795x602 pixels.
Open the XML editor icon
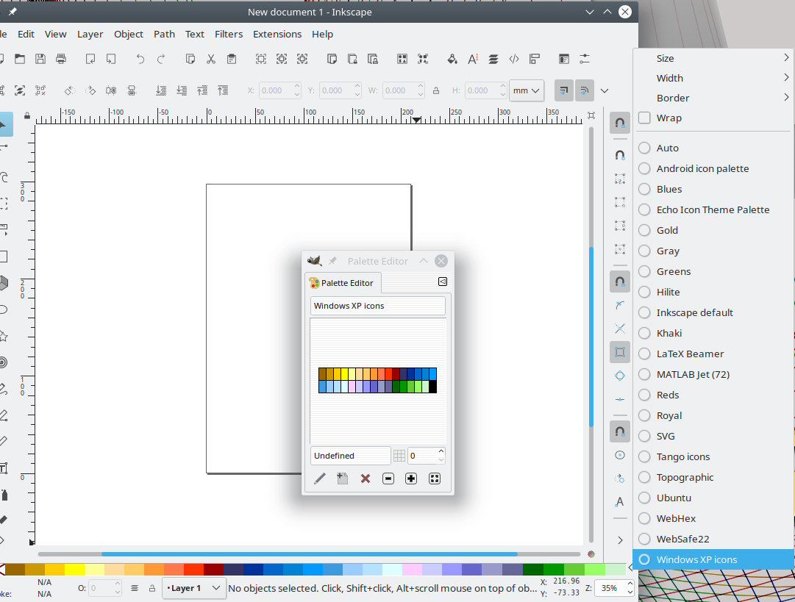[x=514, y=59]
